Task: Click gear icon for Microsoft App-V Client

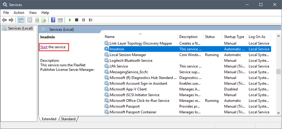Action: (107, 89)
